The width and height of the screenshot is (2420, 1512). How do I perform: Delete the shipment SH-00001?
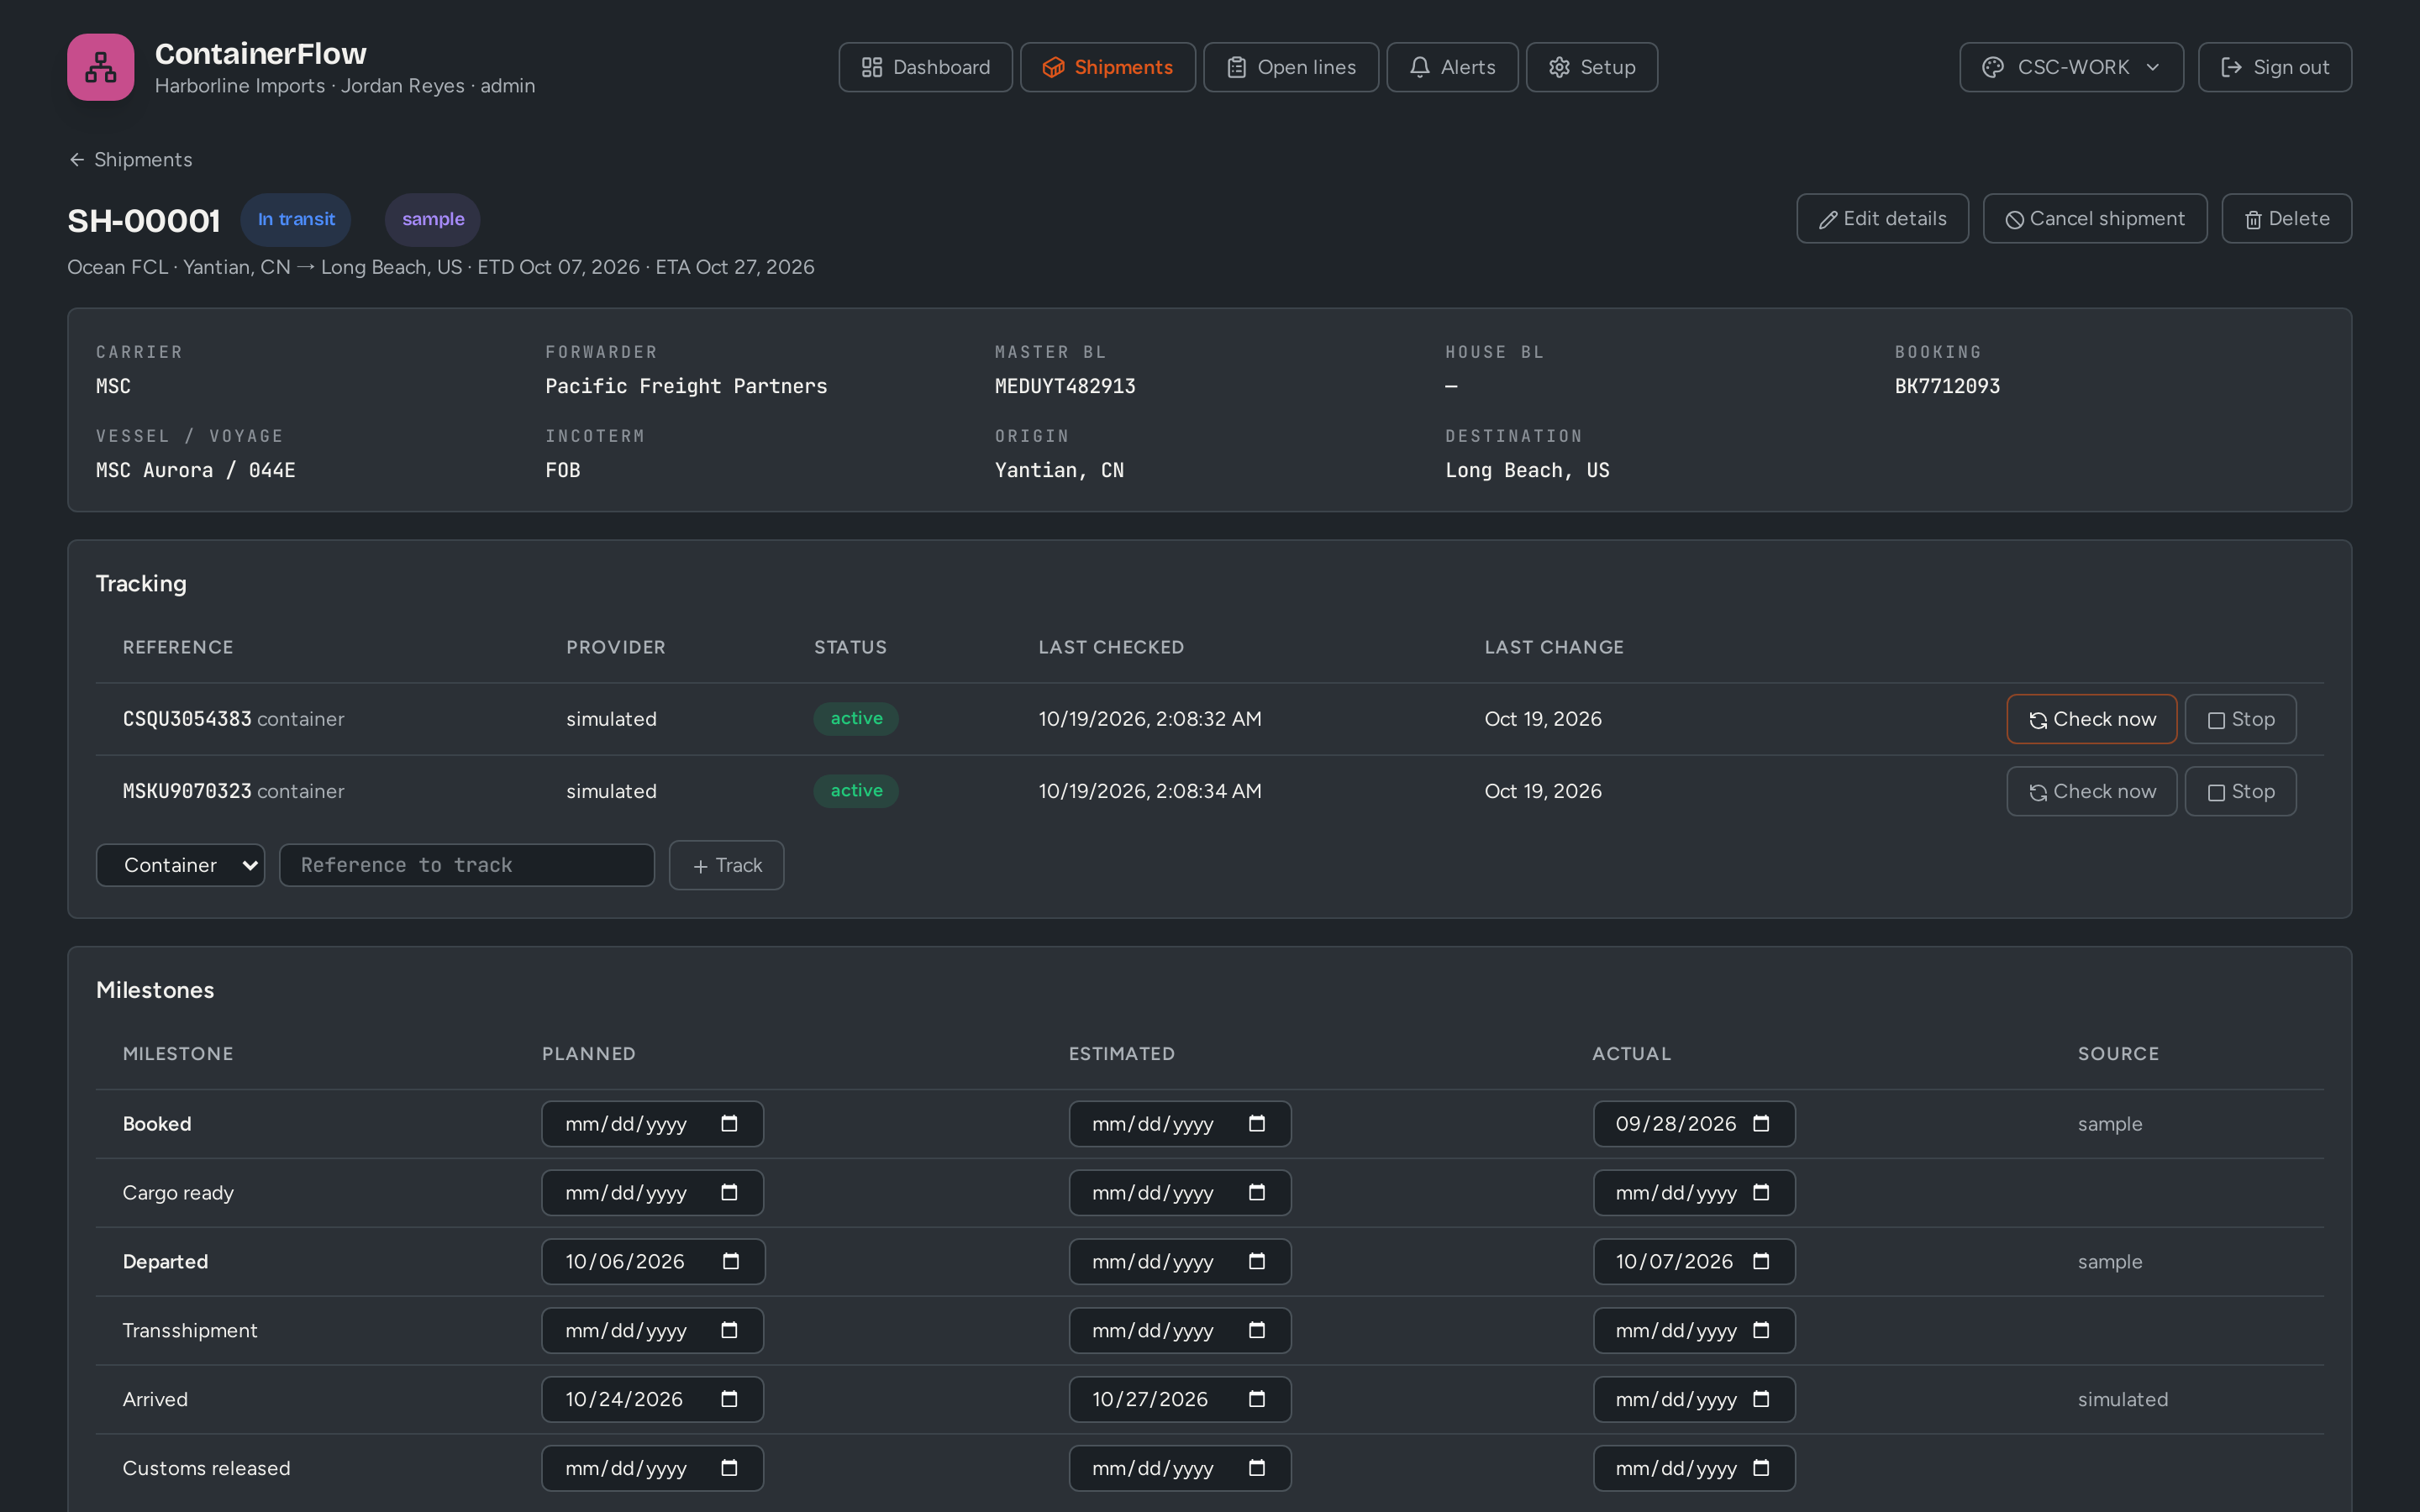(x=2286, y=218)
